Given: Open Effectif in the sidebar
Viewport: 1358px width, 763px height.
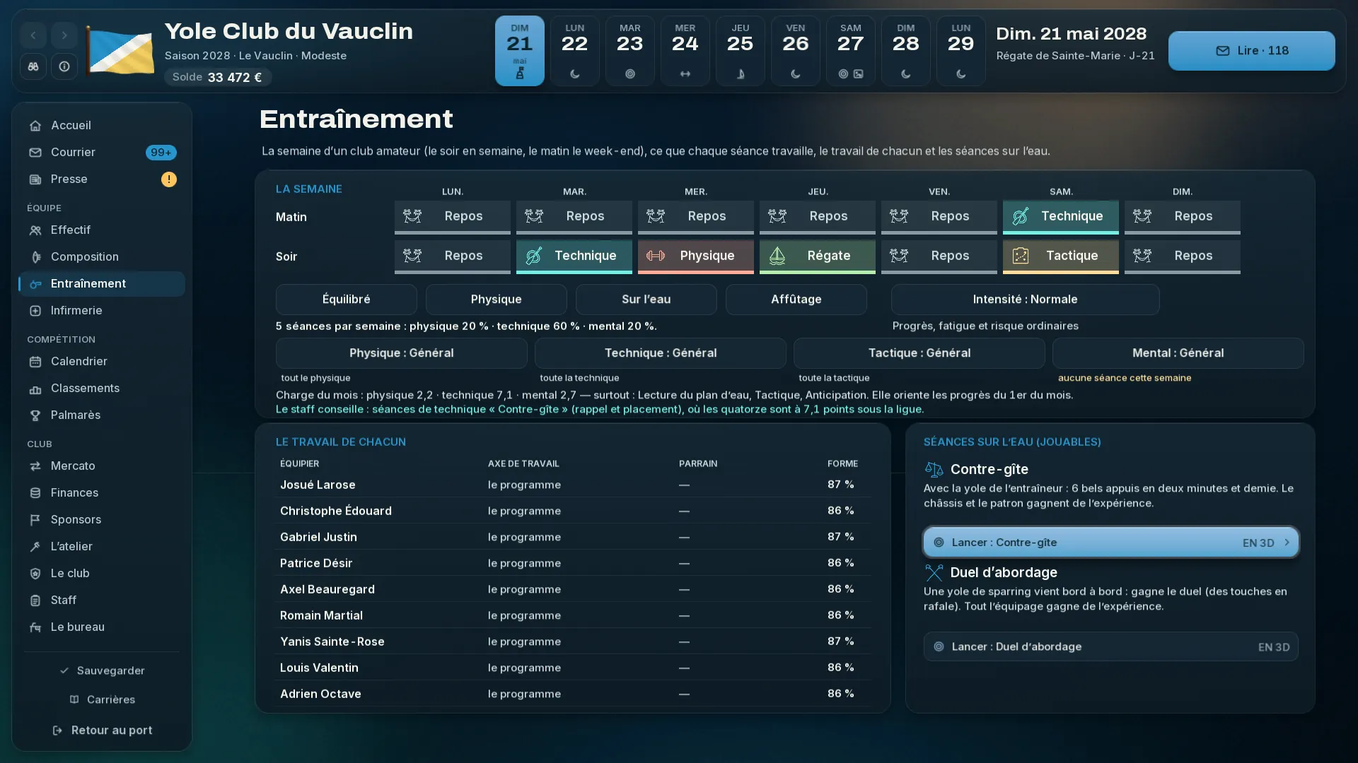Looking at the screenshot, I should (102, 230).
